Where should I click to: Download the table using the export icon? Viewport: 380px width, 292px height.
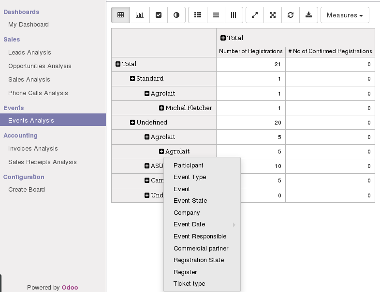click(x=308, y=15)
